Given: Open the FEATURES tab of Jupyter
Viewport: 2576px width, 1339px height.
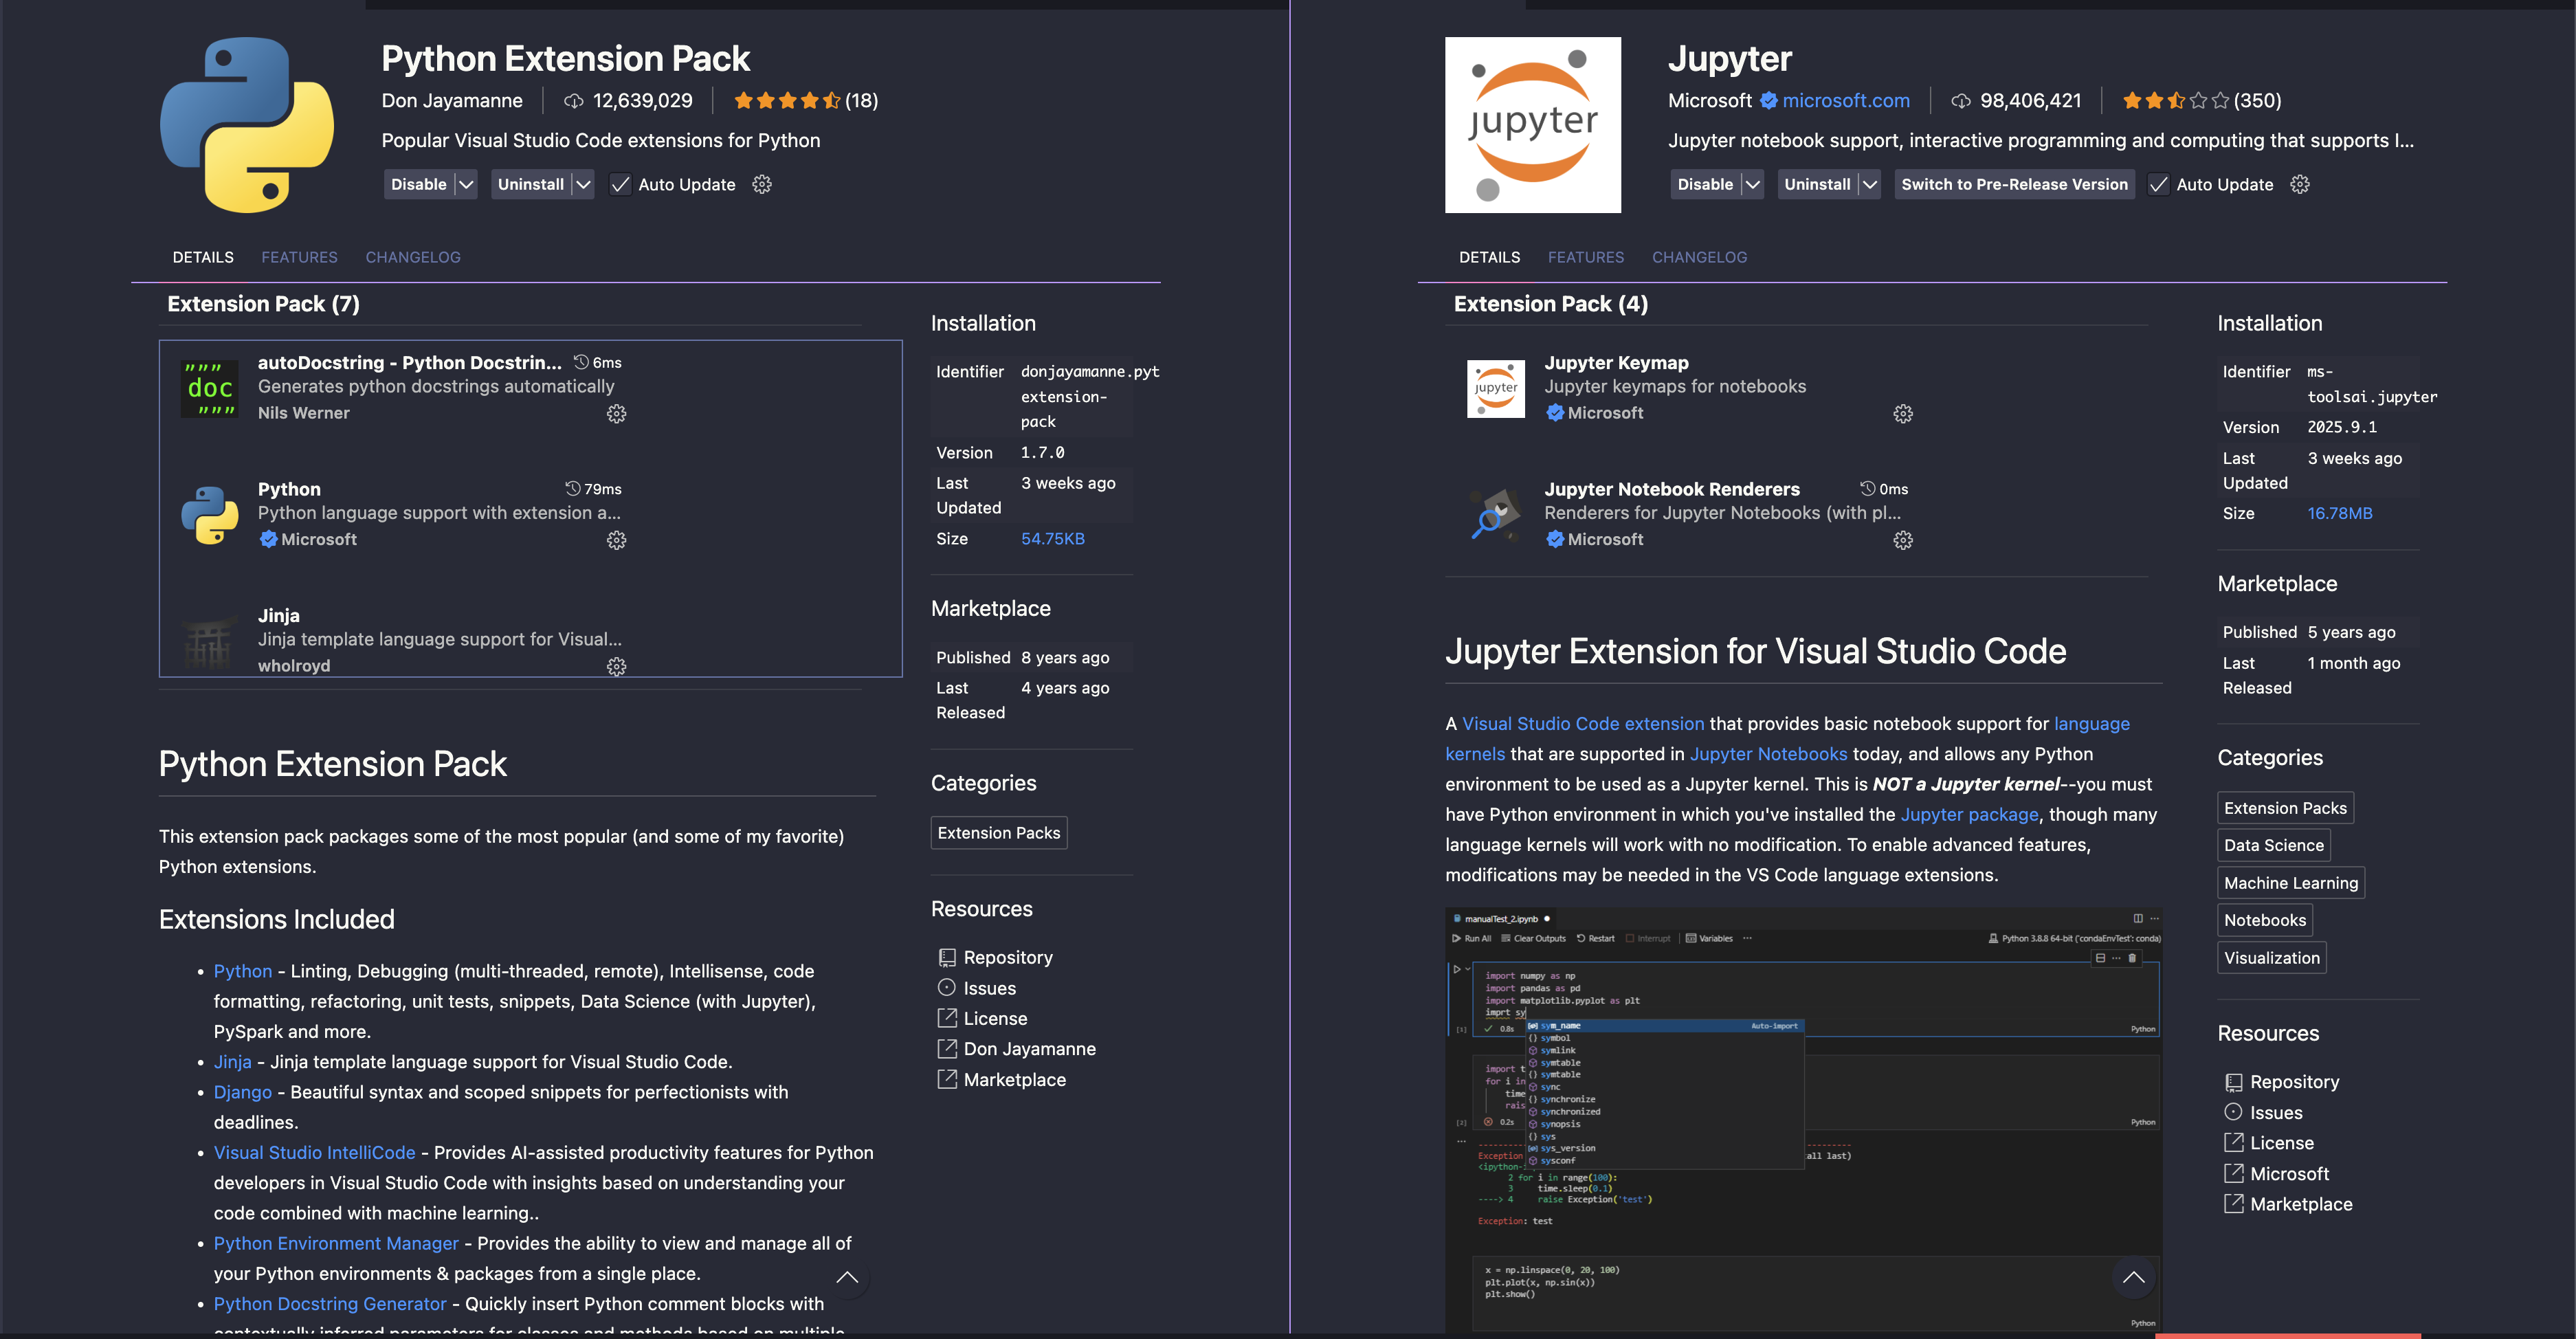Looking at the screenshot, I should (1585, 257).
